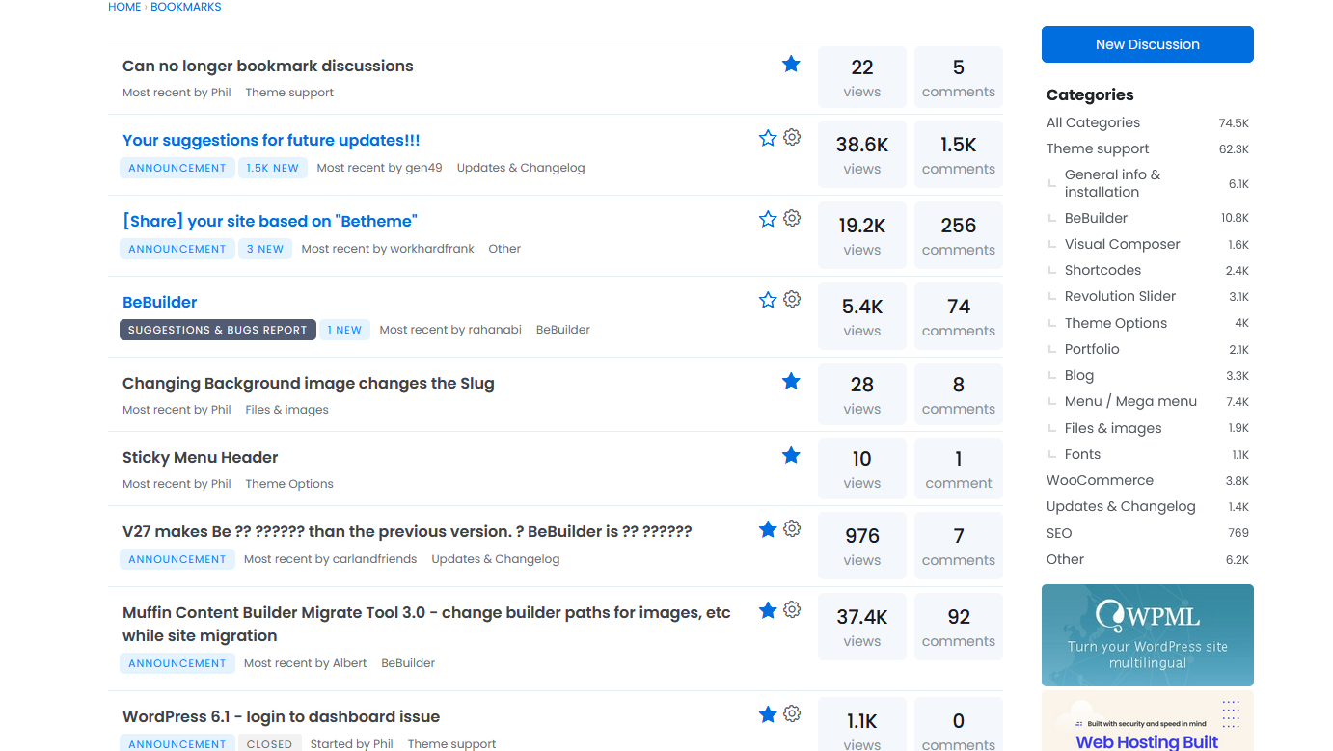Open gear options for the V27 announcement
The image size is (1333, 751).
coord(792,529)
